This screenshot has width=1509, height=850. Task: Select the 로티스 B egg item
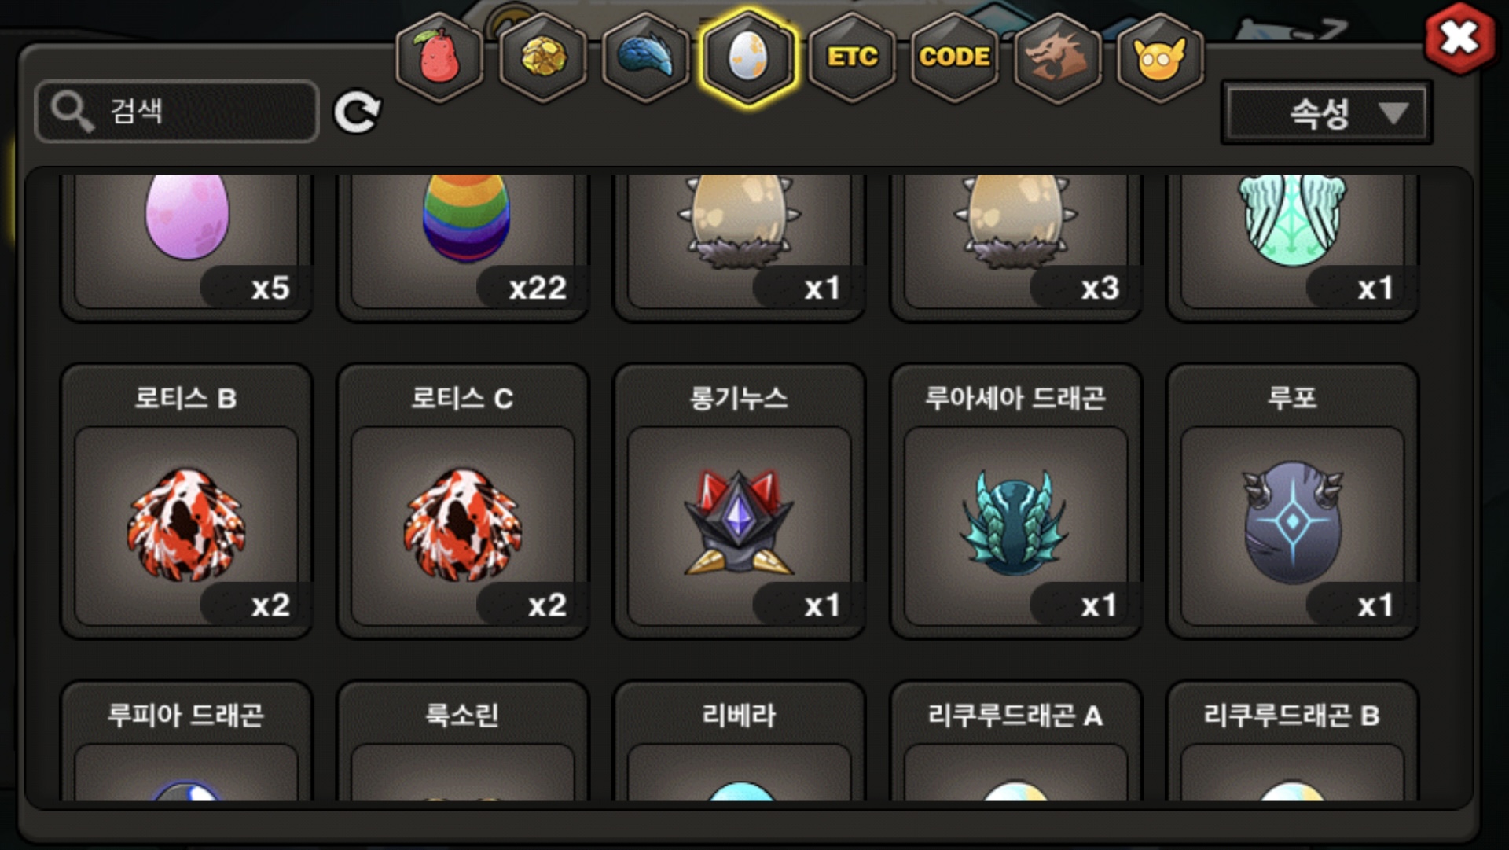(186, 501)
